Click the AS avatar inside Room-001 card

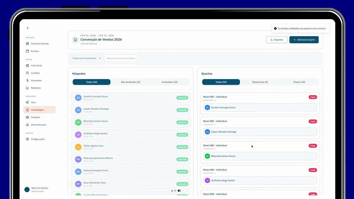click(x=207, y=108)
